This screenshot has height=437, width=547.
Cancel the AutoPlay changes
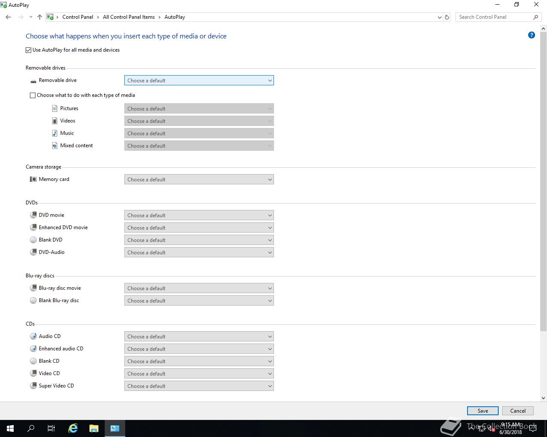pos(518,411)
